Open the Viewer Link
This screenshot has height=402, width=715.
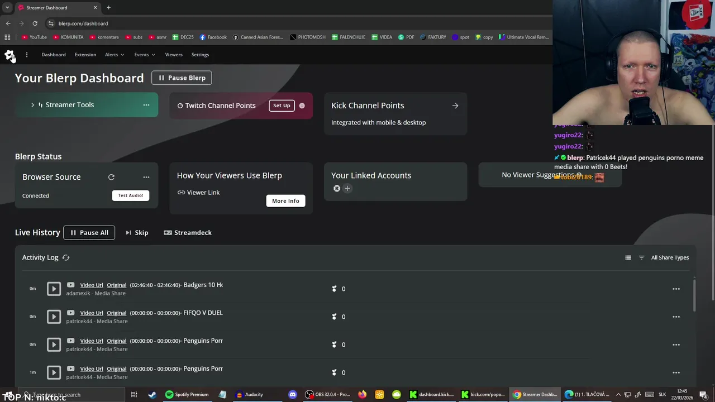(x=198, y=193)
